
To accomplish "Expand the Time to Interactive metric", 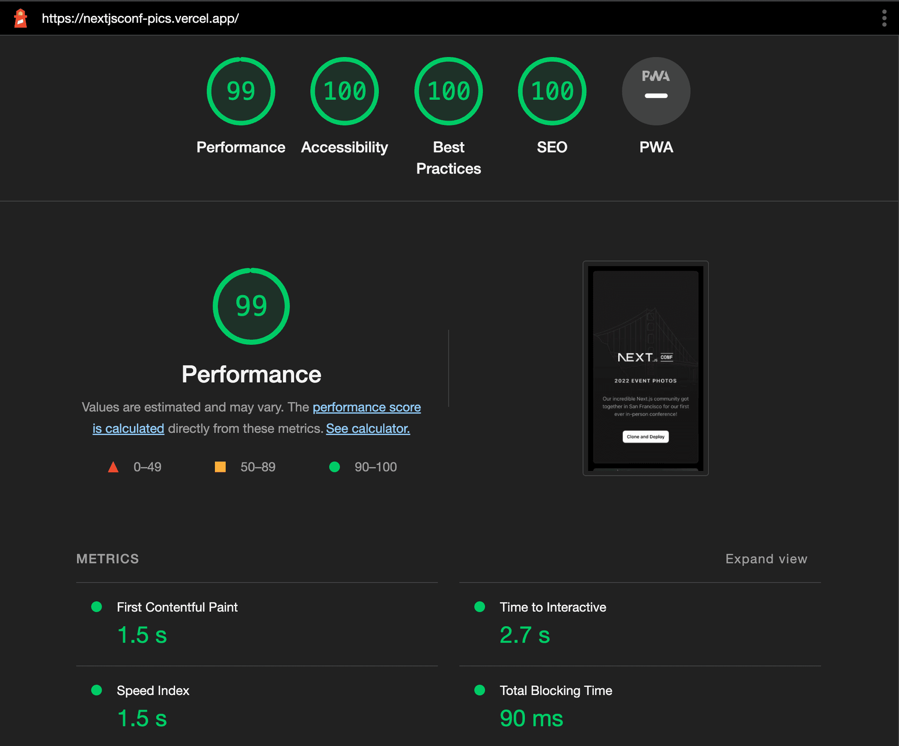I will (553, 607).
